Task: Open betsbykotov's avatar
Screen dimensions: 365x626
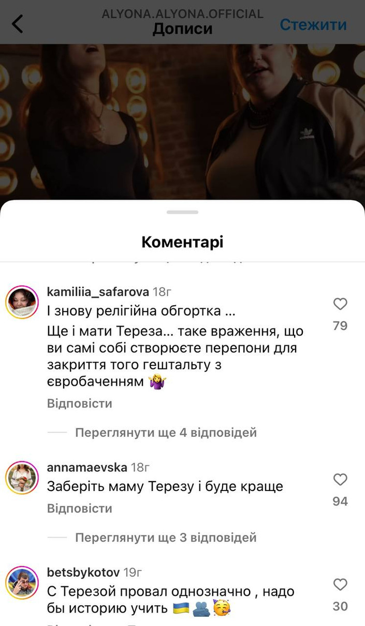Action: coord(22,583)
